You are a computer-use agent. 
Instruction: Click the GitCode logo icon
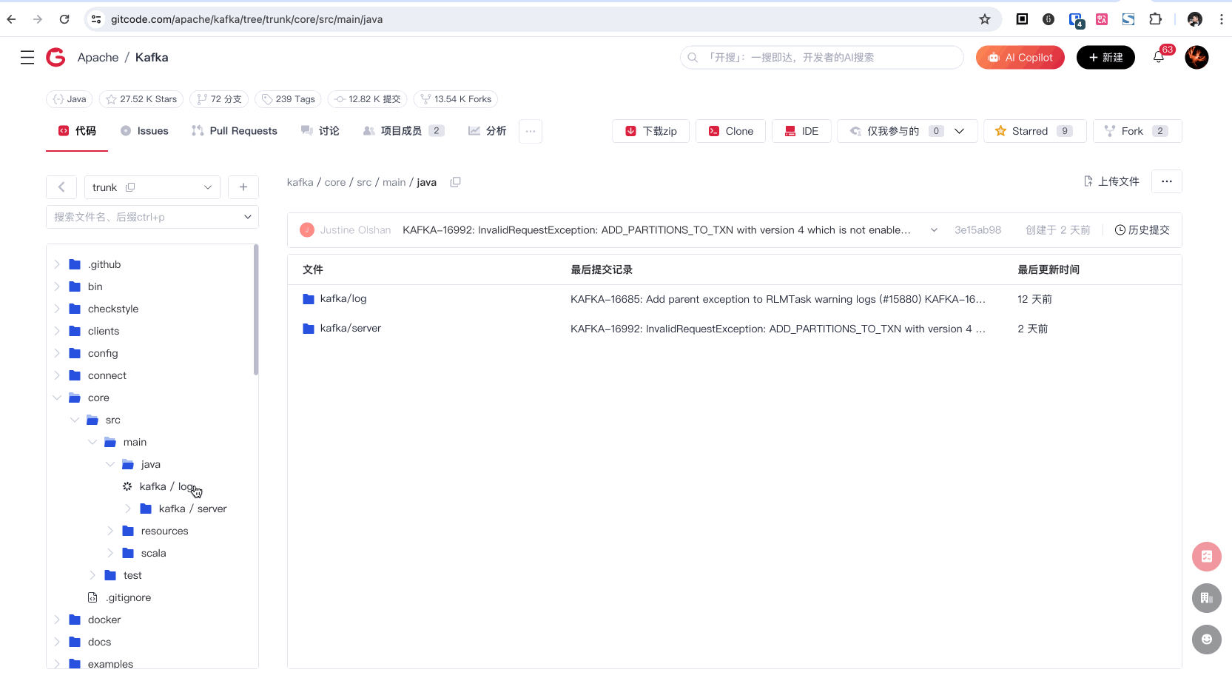pyautogui.click(x=55, y=58)
